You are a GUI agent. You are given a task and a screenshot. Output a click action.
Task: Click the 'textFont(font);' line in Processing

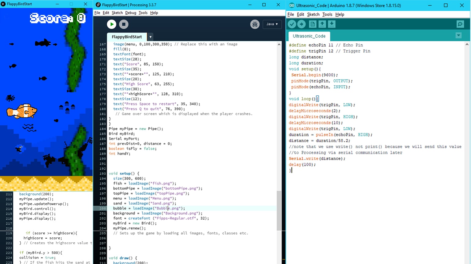[x=129, y=54]
